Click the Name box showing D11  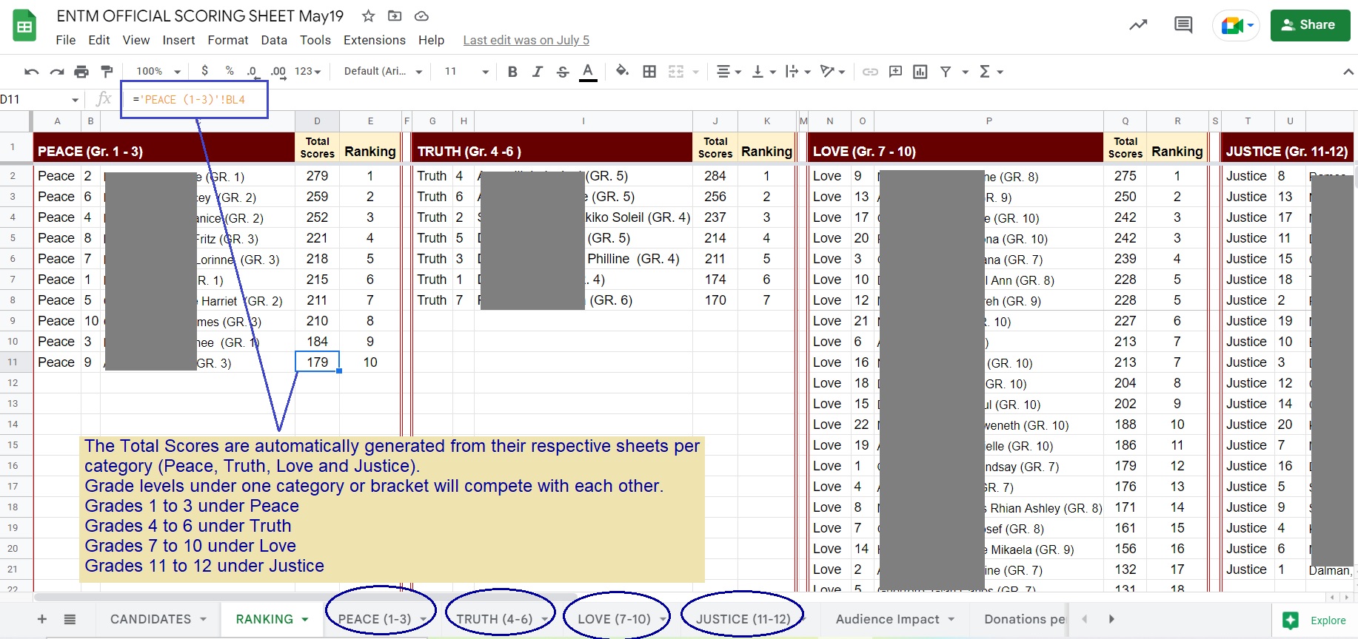pyautogui.click(x=40, y=99)
